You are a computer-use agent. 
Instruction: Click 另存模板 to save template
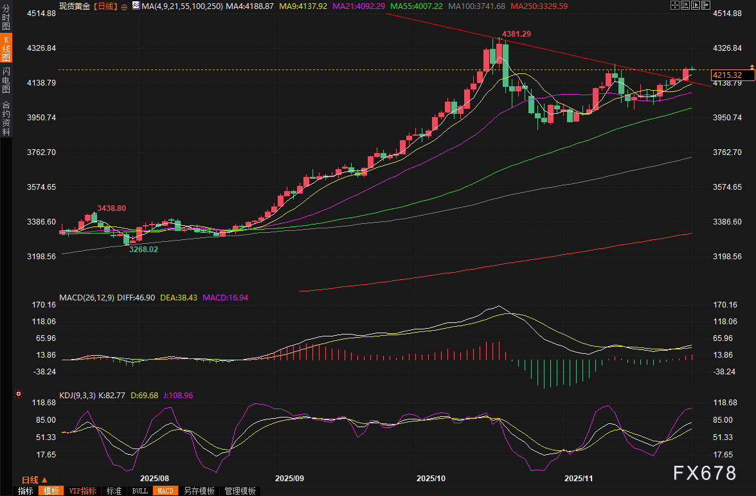[199, 491]
